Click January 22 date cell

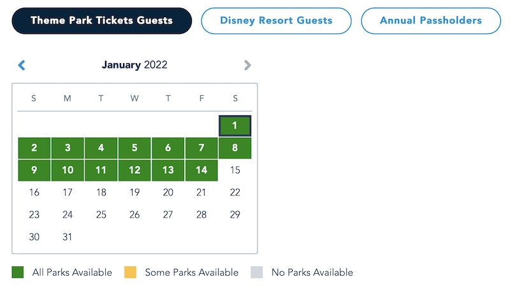click(x=235, y=192)
